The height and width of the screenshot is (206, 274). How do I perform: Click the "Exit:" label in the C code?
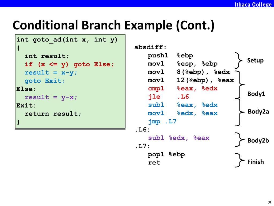26,105
